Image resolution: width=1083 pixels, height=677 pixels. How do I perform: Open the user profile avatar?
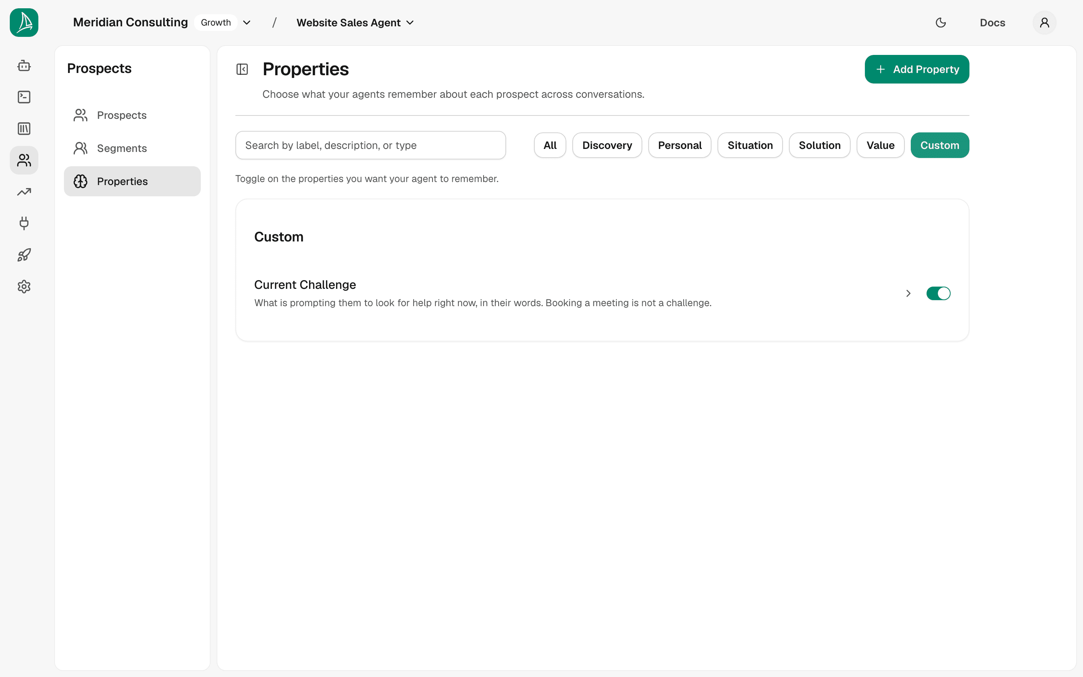[1044, 23]
